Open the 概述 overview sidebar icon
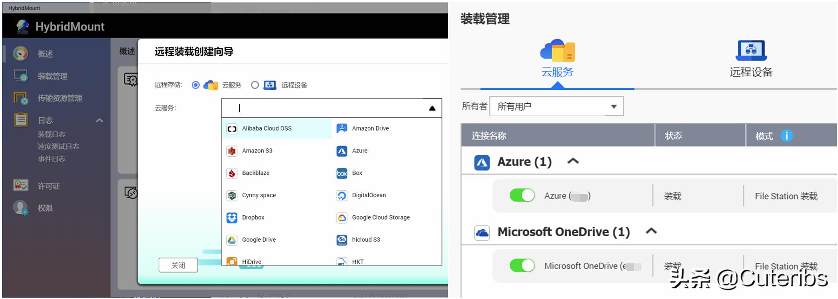838x299 pixels. (20, 53)
